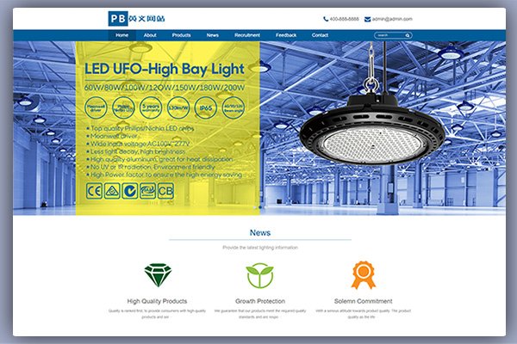517x344 pixels.
Task: Click the envelope icon beside the admin email
Action: pos(367,20)
